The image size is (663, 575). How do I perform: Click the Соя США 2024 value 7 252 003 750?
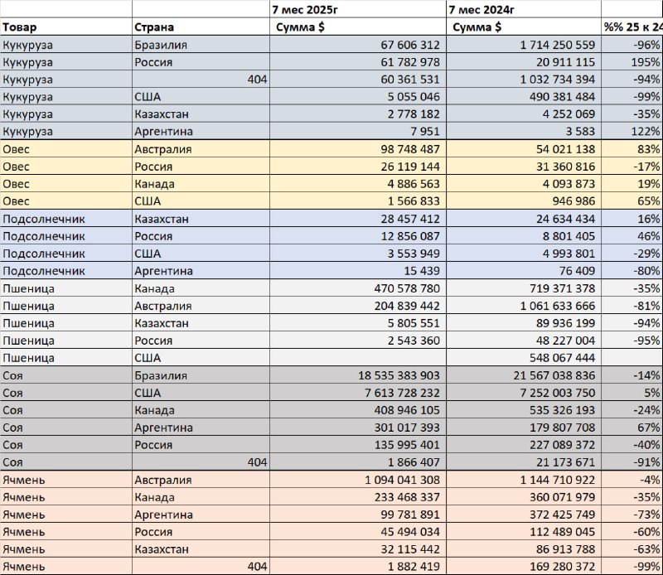coord(524,393)
